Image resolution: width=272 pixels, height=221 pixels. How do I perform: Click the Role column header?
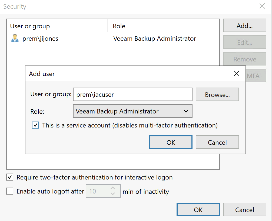[119, 26]
